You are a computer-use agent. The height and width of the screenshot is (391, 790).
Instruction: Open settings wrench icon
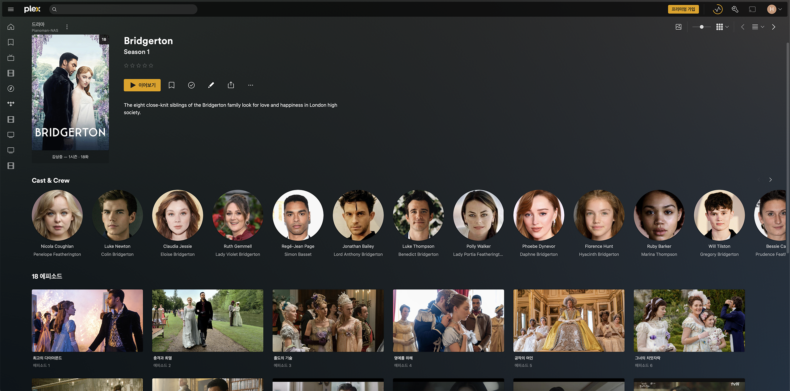point(735,9)
